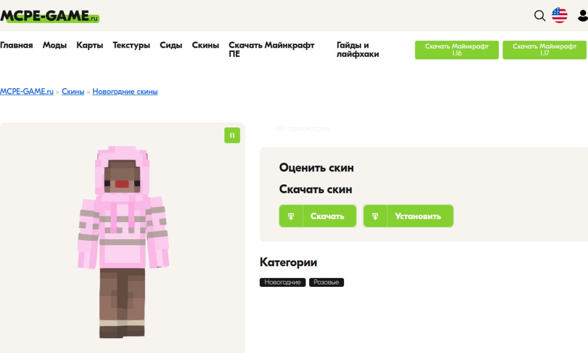Image resolution: width=588 pixels, height=353 pixels.
Task: Click the install arrow icon on Установить
Action: (375, 216)
